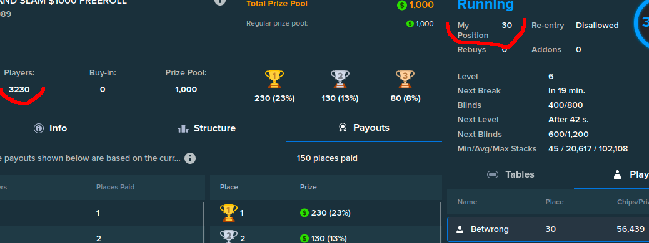Click the green dollar icon by Regular prize pool
Screen dimensions: 649x243
pyautogui.click(x=410, y=24)
